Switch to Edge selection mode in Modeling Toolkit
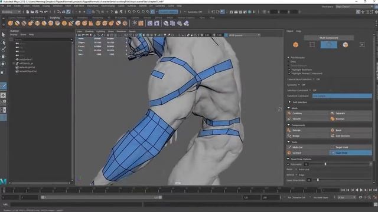 [x=329, y=45]
